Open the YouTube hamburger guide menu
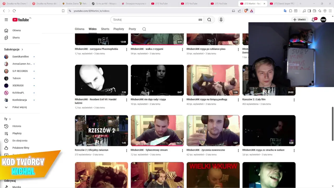The width and height of the screenshot is (334, 188). click(6, 20)
